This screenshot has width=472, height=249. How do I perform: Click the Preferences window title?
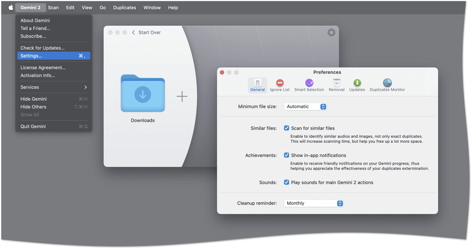(327, 72)
